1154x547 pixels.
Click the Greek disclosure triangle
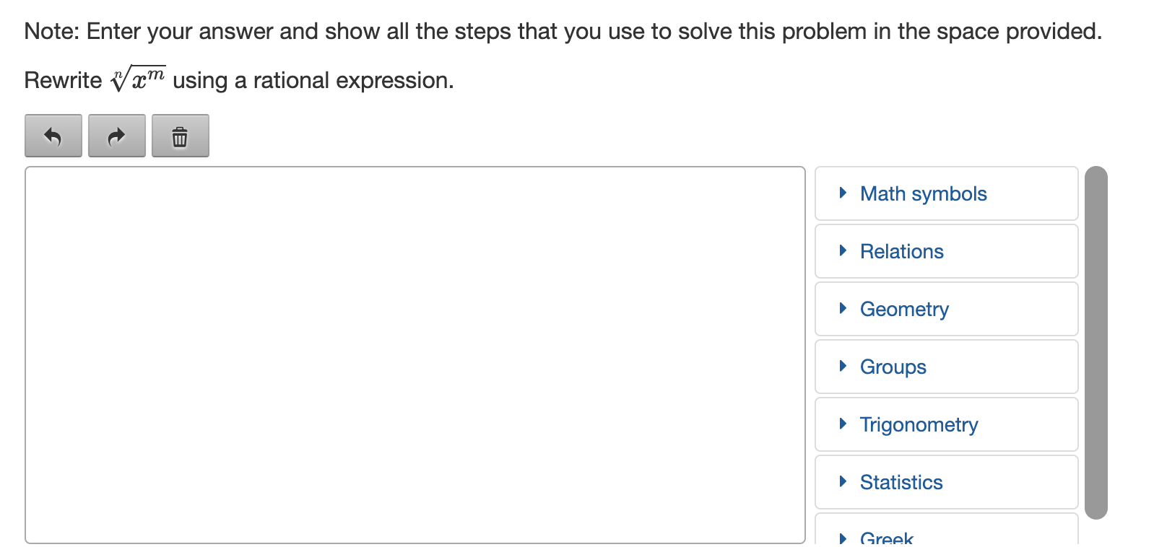(x=843, y=538)
